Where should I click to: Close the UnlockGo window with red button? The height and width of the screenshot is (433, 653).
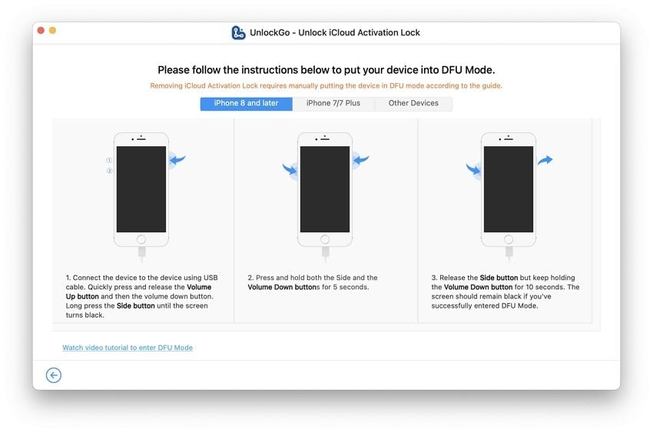coord(41,31)
